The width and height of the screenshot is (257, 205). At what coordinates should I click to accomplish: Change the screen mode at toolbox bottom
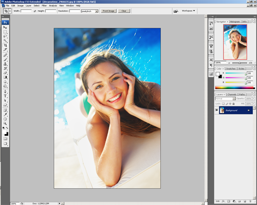point(5,144)
